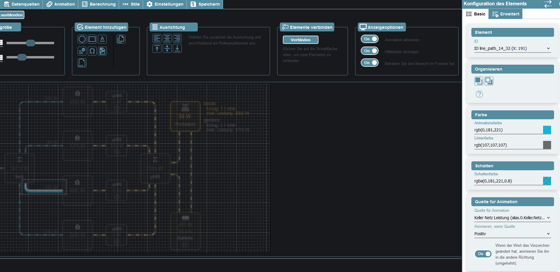The height and width of the screenshot is (272, 560).
Task: Toggle Behalten Sie den Bereich im Fenster switch
Action: pyautogui.click(x=370, y=63)
